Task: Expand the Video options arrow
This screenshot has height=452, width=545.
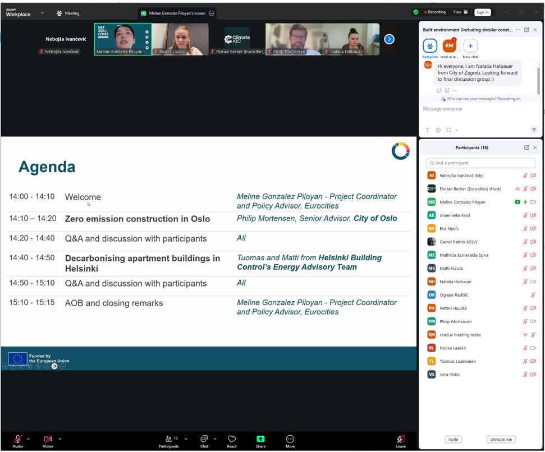Action: coord(59,439)
